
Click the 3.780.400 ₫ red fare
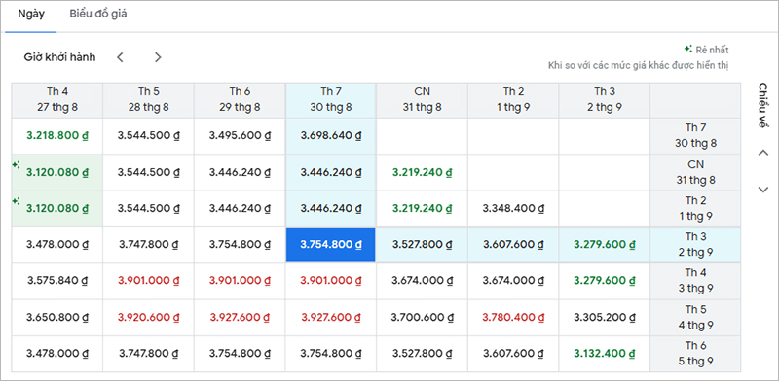pos(513,317)
